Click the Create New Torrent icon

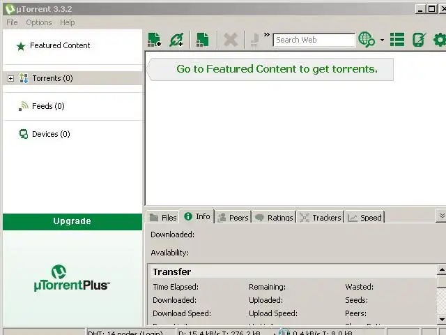tap(203, 40)
